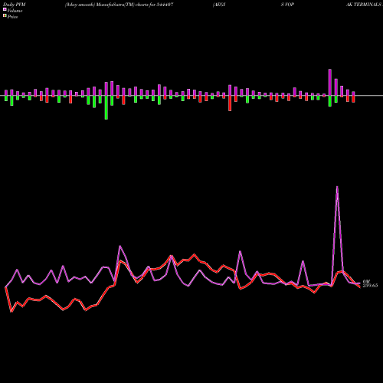Click the tallest magenta bar in histogram
Viewport: 383px width, 383px height.
[330, 82]
